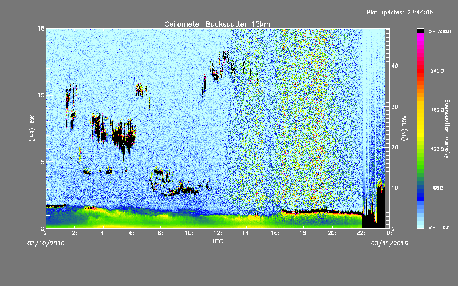Click the AGL (km) left axis label
Screen dimensions: 458x286
coord(32,128)
